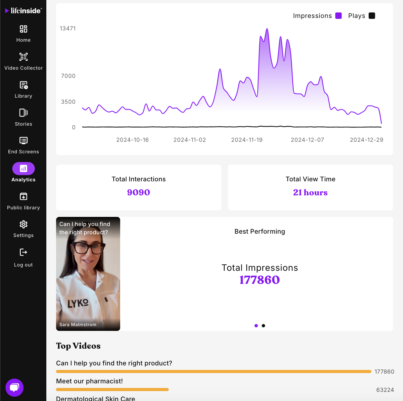Image resolution: width=403 pixels, height=401 pixels.
Task: Open the Settings gear icon
Action: click(23, 225)
